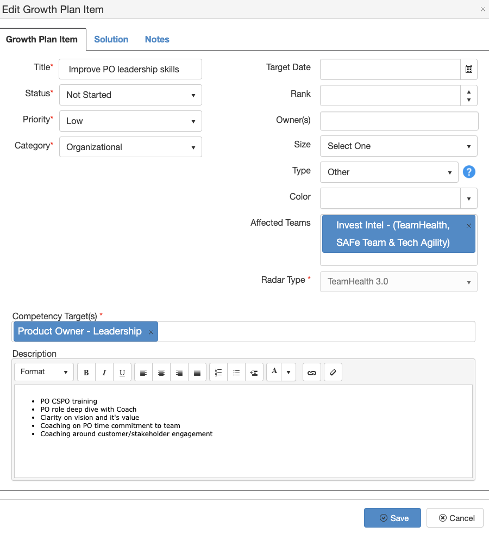
Task: Open the Notes tab
Action: click(x=157, y=39)
